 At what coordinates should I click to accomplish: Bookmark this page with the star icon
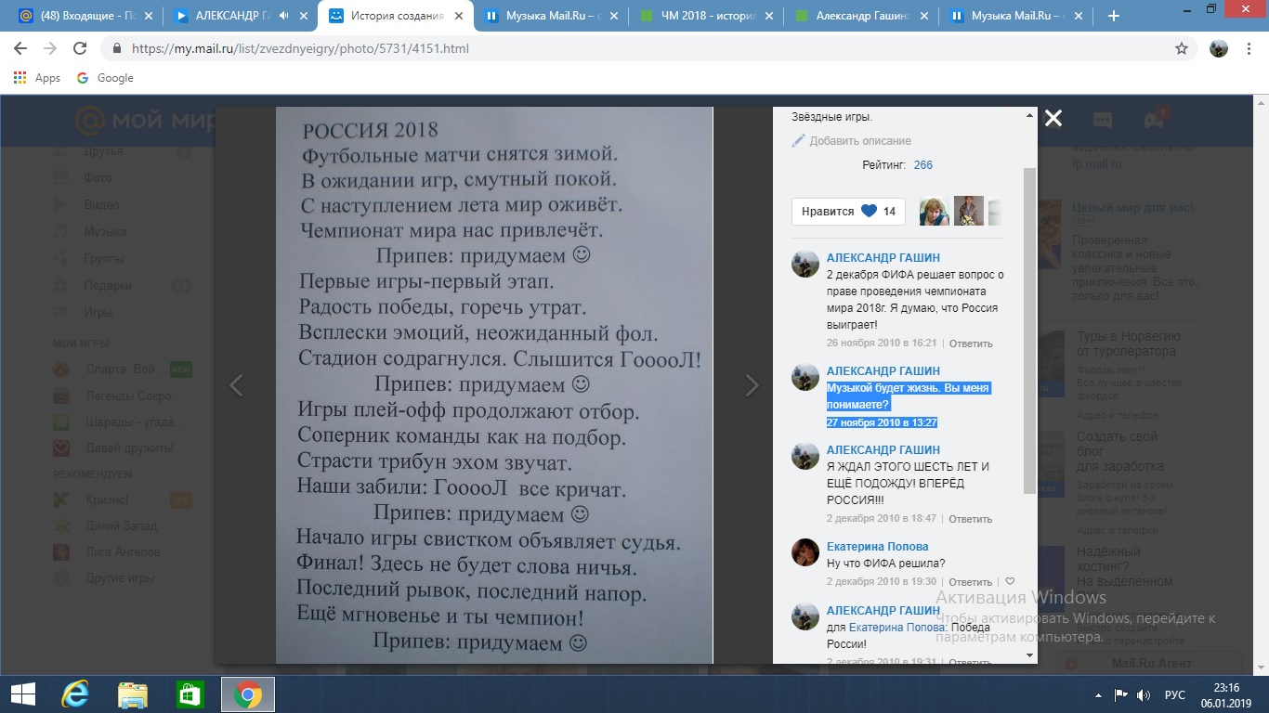[1182, 48]
